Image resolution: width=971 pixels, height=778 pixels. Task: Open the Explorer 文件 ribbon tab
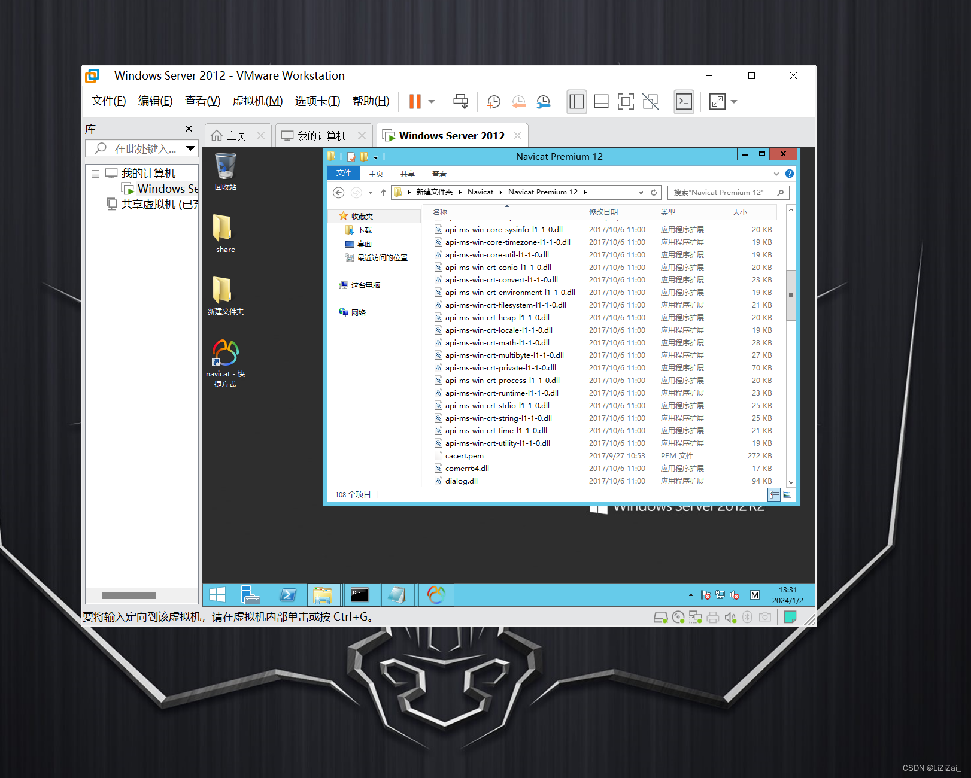[344, 173]
